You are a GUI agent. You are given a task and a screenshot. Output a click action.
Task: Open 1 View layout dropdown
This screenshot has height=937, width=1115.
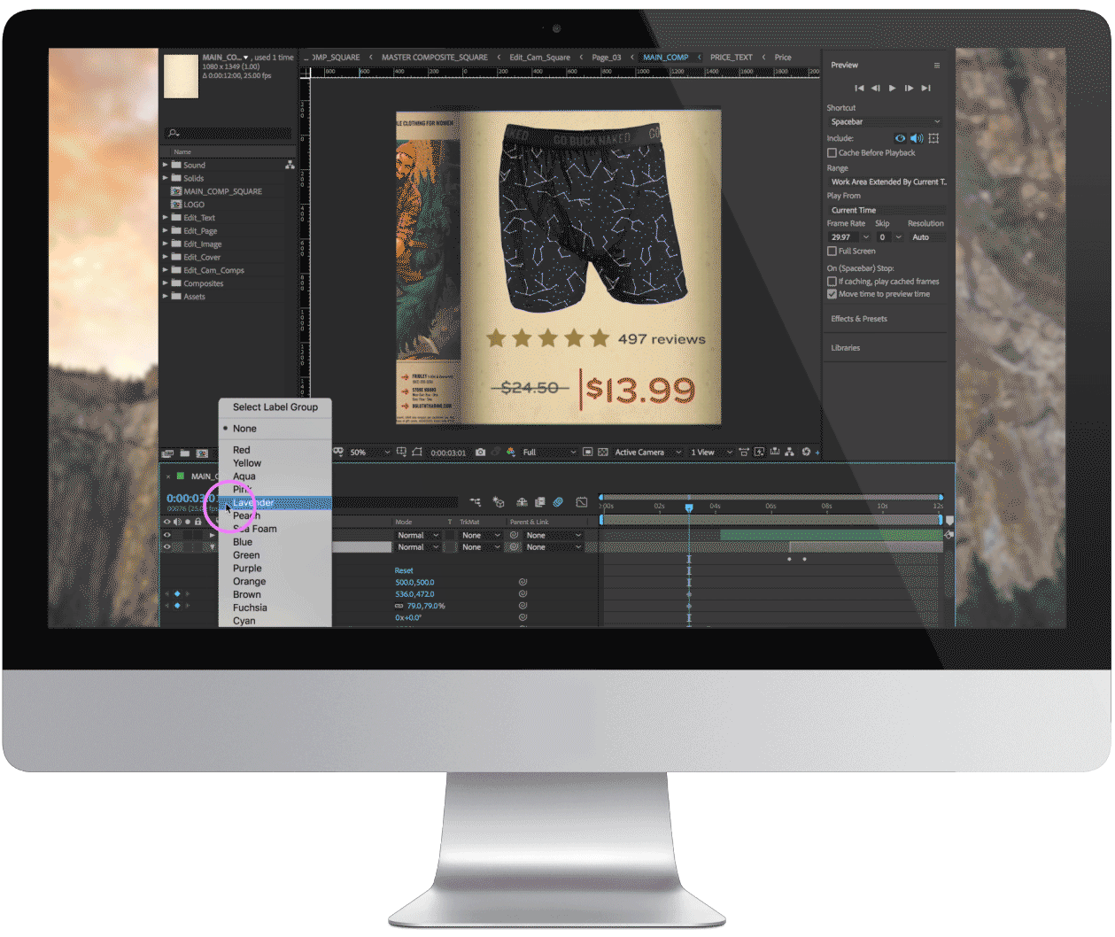pyautogui.click(x=712, y=453)
